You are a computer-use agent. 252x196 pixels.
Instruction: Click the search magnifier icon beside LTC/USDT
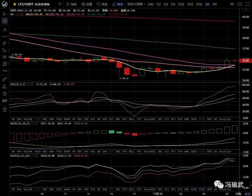60,4
